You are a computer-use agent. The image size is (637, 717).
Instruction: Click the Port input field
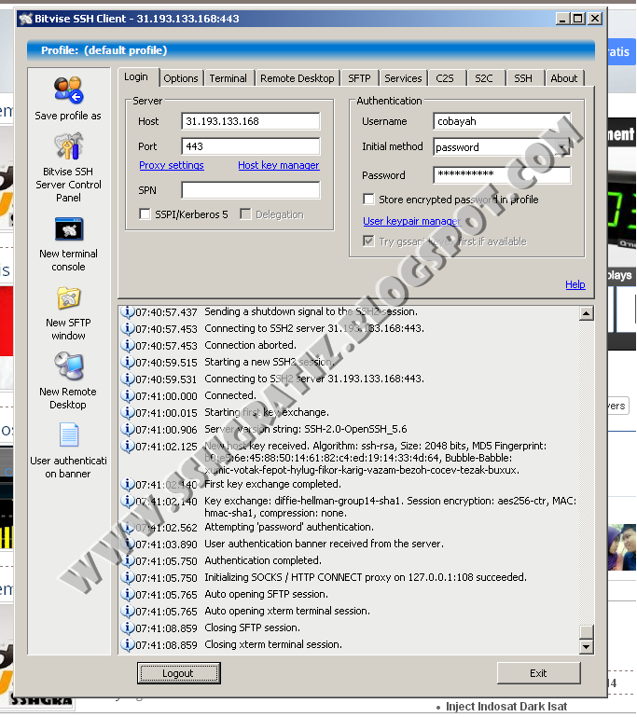[251, 146]
